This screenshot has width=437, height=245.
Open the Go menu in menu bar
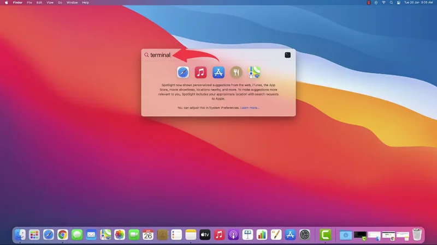point(60,3)
